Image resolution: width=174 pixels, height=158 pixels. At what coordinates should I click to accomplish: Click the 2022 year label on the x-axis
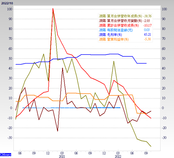click(x=118, y=156)
